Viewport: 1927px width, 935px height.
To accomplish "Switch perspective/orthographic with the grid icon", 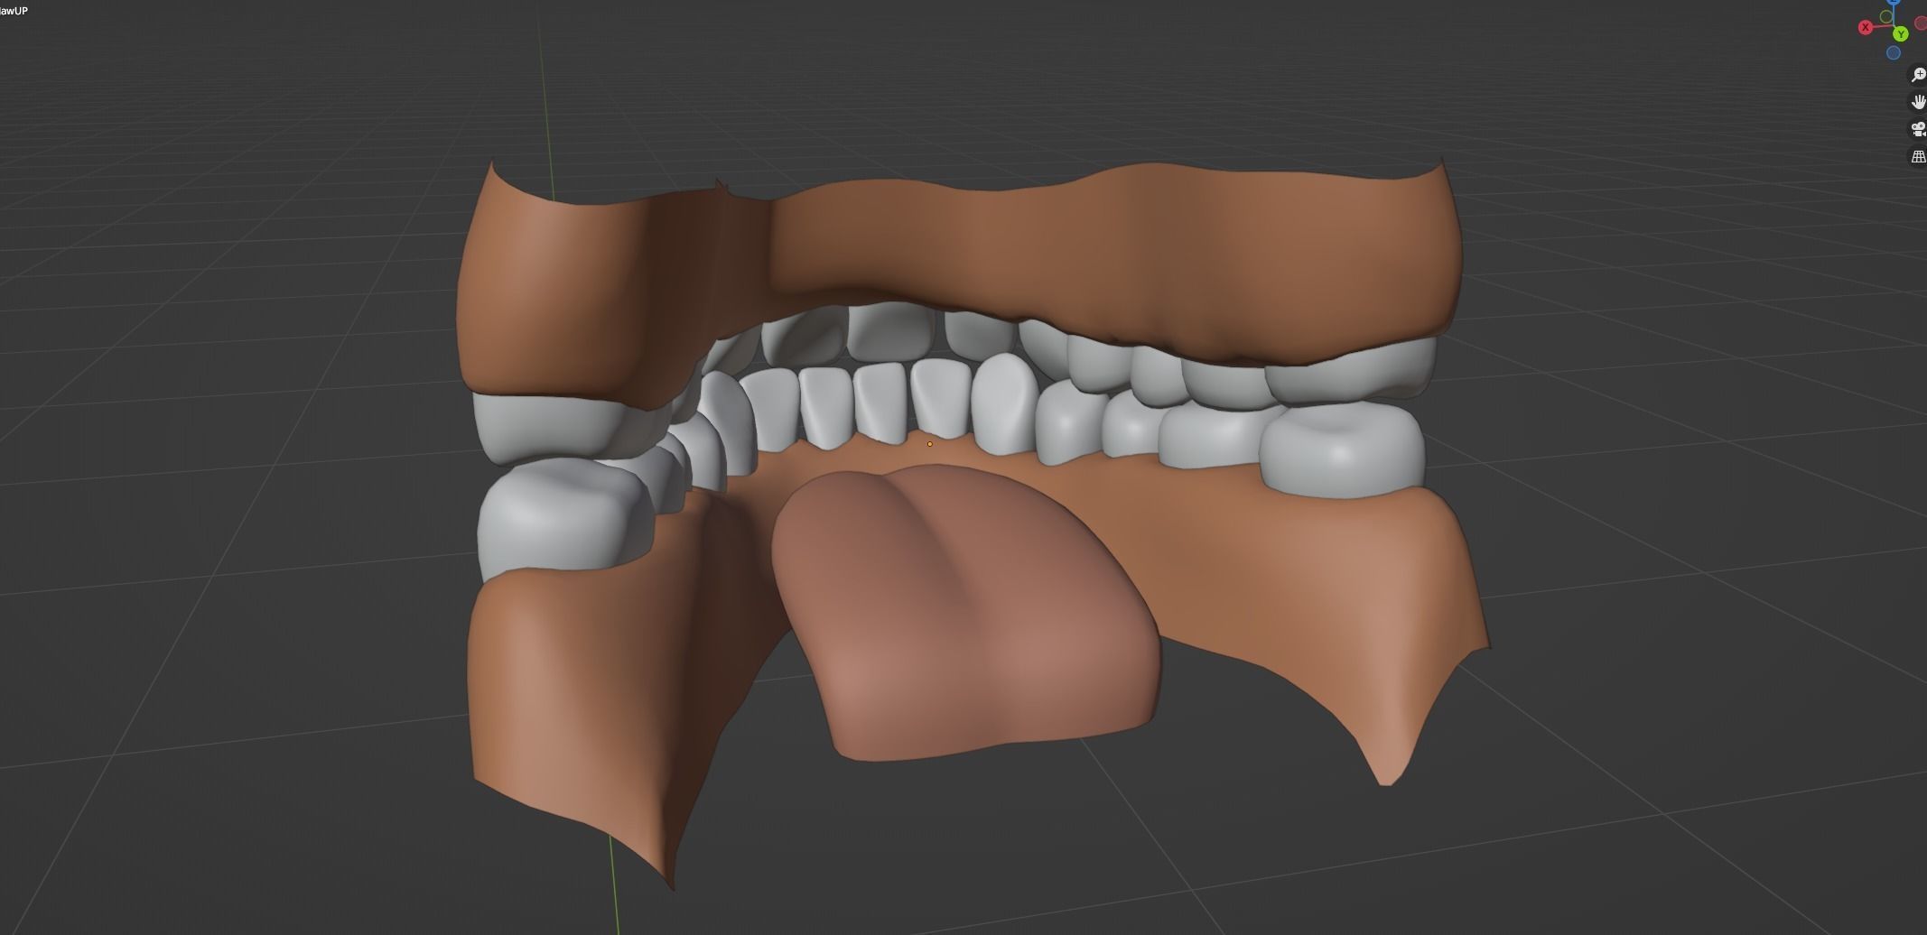I will [x=1918, y=156].
